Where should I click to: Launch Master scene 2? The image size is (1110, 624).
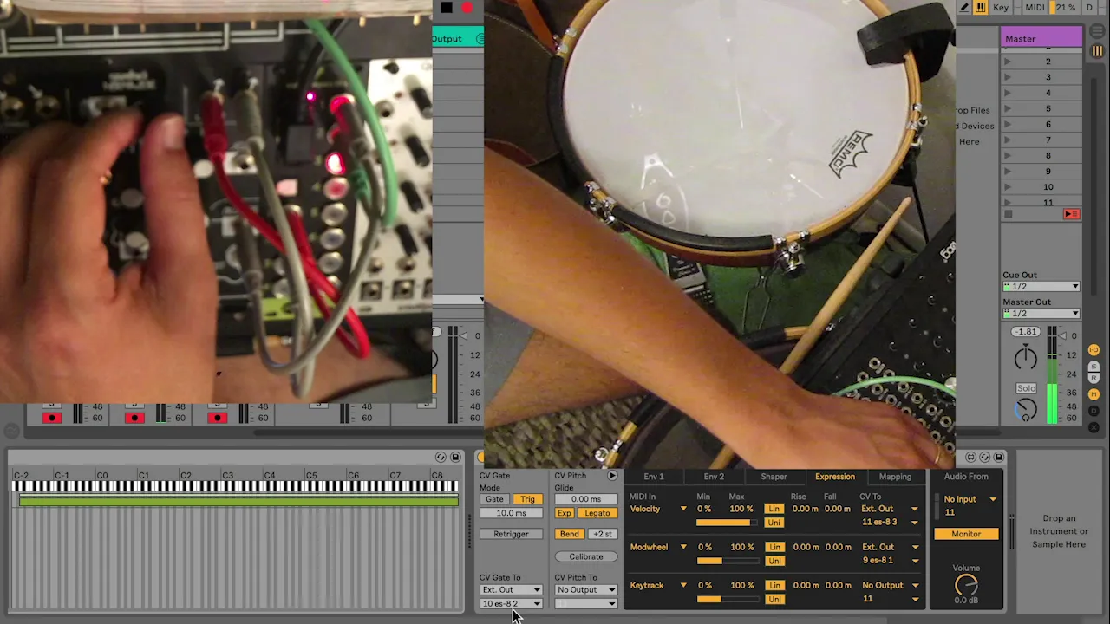pos(1007,62)
